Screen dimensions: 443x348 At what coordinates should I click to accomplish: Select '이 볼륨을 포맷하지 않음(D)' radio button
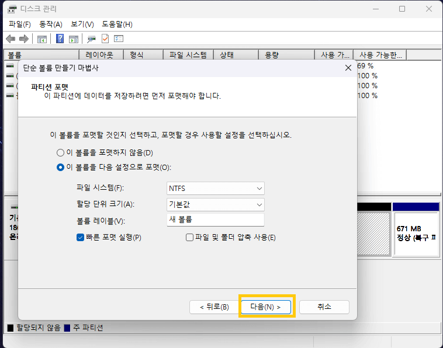click(60, 153)
